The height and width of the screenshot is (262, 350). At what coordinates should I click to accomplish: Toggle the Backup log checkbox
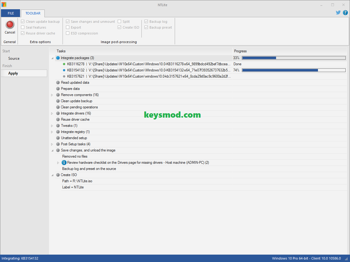[146, 22]
